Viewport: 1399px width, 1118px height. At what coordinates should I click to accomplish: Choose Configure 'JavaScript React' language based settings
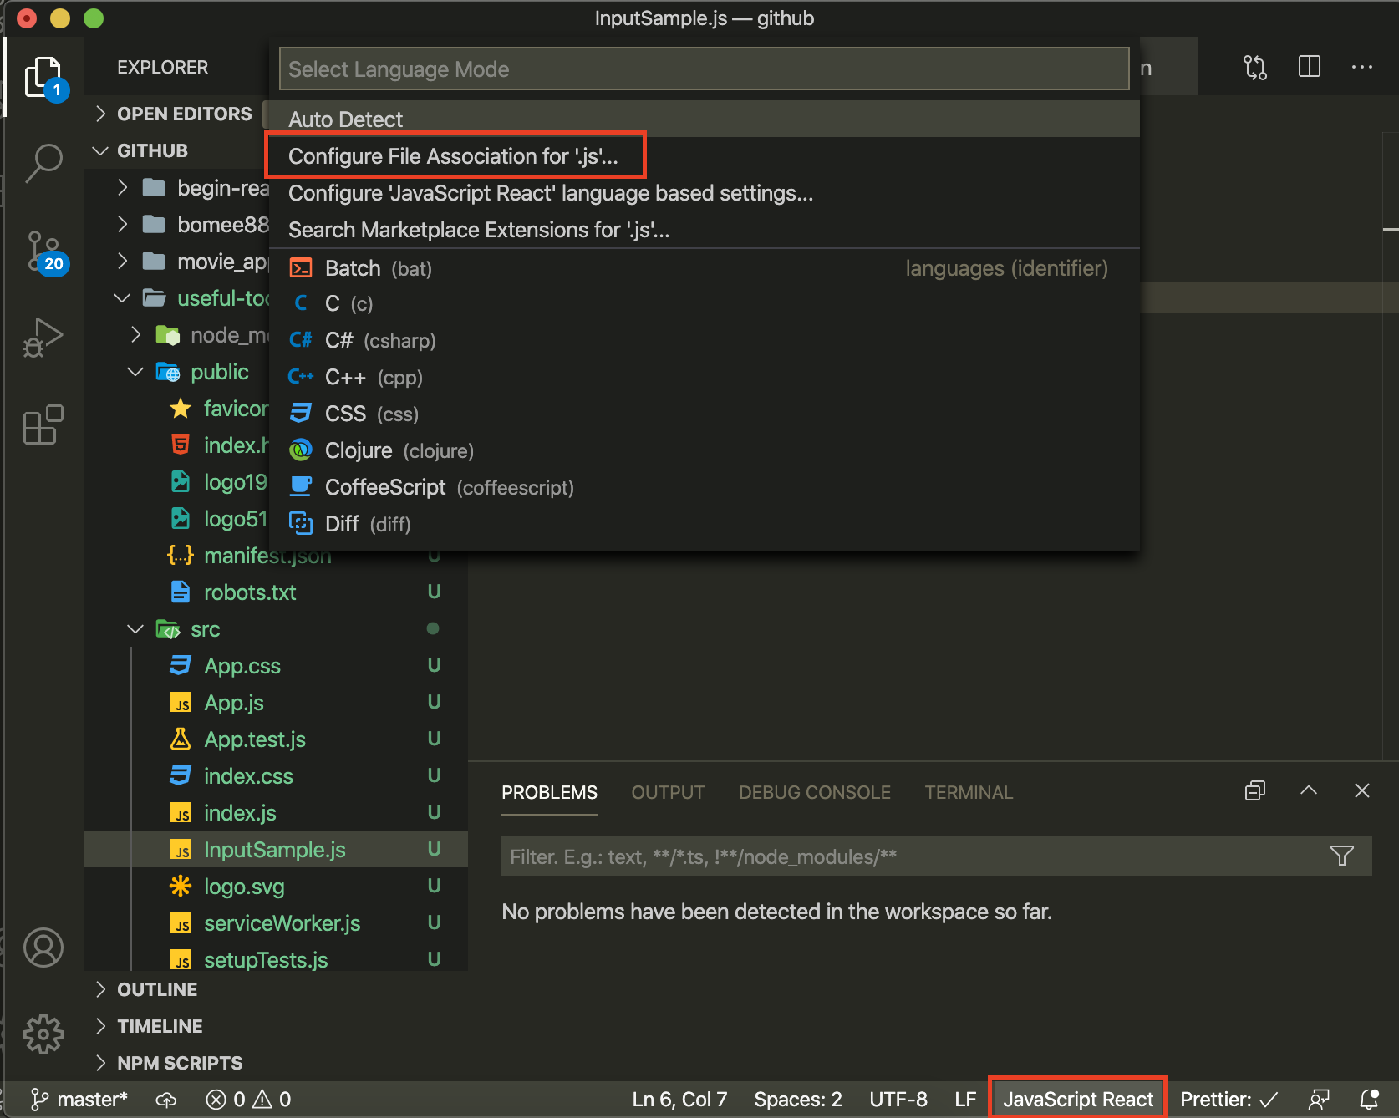(704, 193)
